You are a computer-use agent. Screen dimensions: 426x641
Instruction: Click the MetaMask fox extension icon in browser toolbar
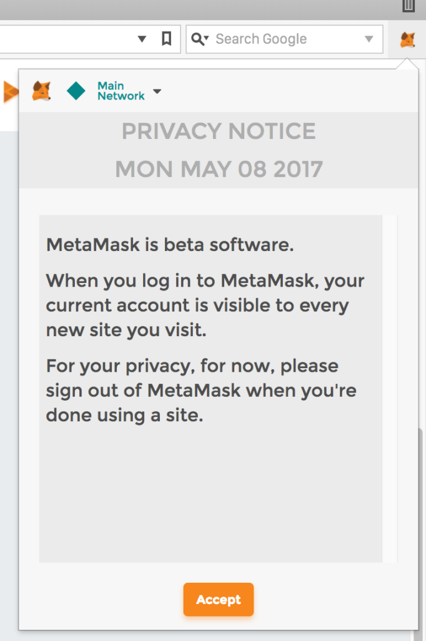pos(407,40)
